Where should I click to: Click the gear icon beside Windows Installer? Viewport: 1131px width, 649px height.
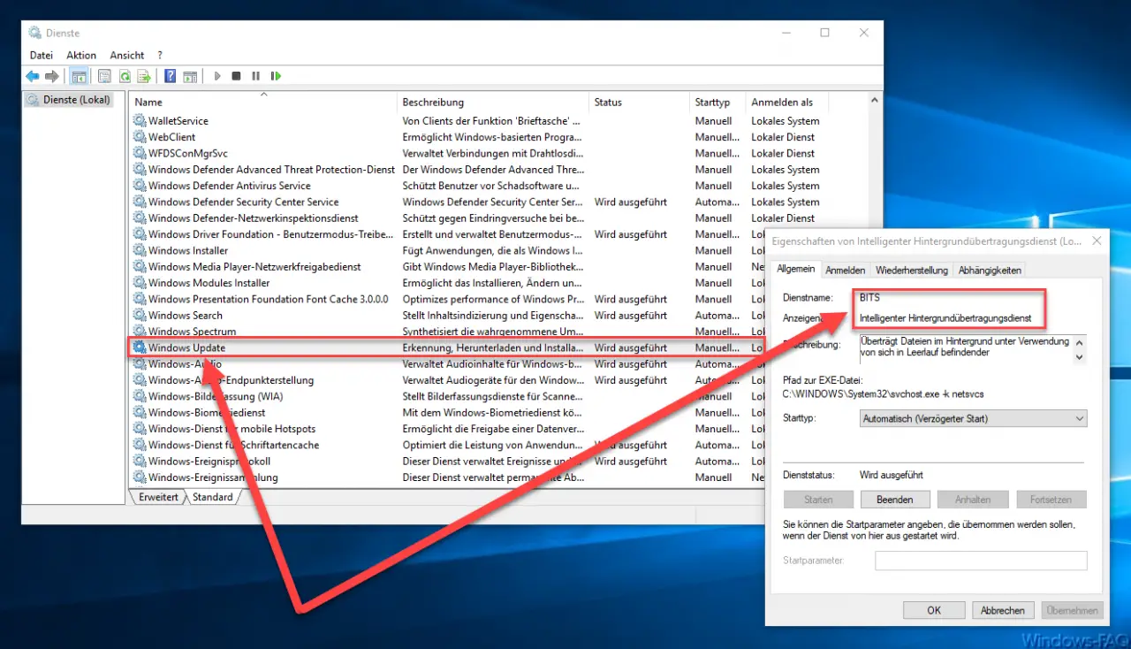(140, 250)
